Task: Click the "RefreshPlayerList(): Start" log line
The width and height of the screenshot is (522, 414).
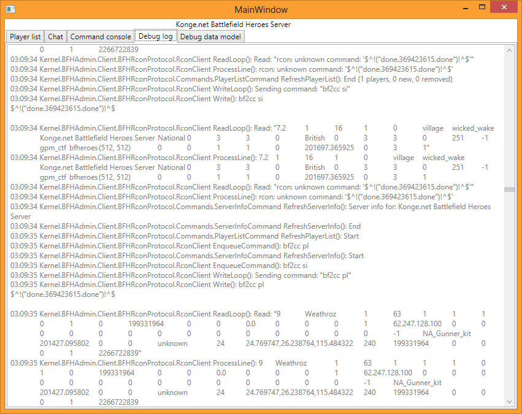Action: pyautogui.click(x=185, y=236)
